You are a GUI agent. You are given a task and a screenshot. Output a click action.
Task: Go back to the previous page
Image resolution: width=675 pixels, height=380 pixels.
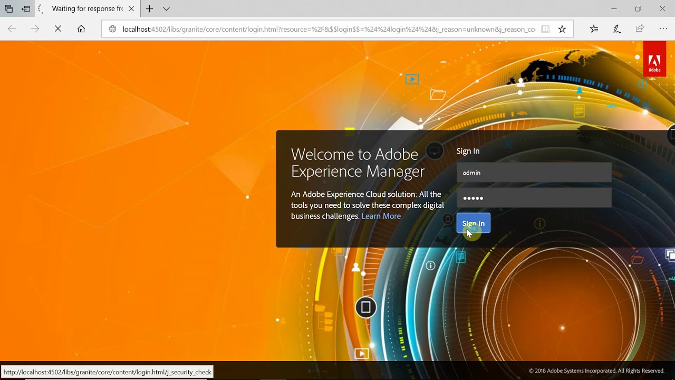click(x=12, y=29)
